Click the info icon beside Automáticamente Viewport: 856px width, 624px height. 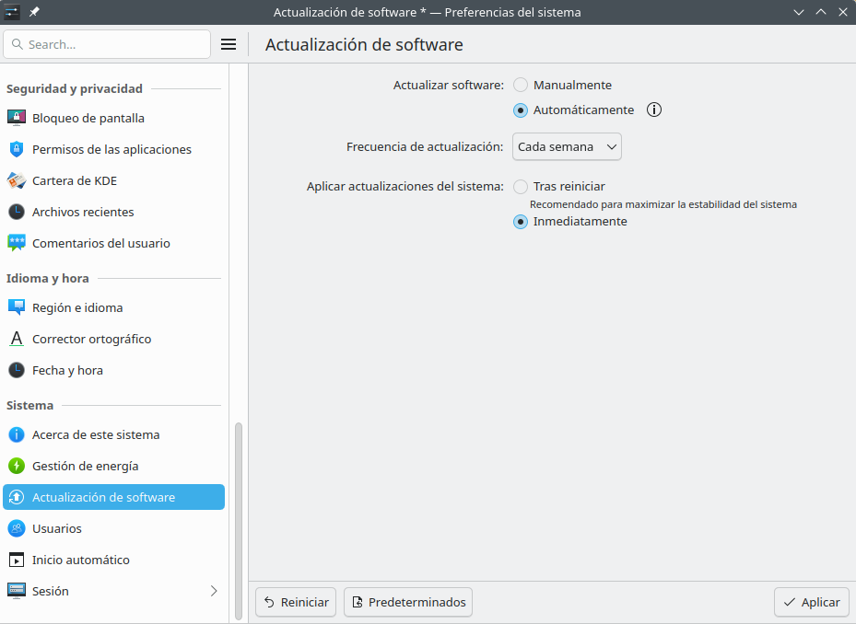pos(654,110)
